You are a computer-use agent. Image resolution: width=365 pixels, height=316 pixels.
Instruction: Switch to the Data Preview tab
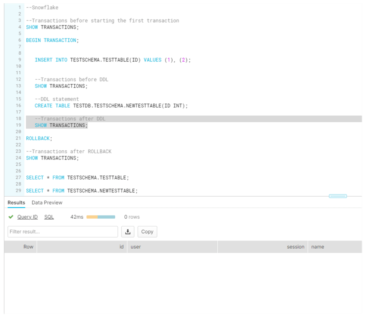(x=47, y=202)
